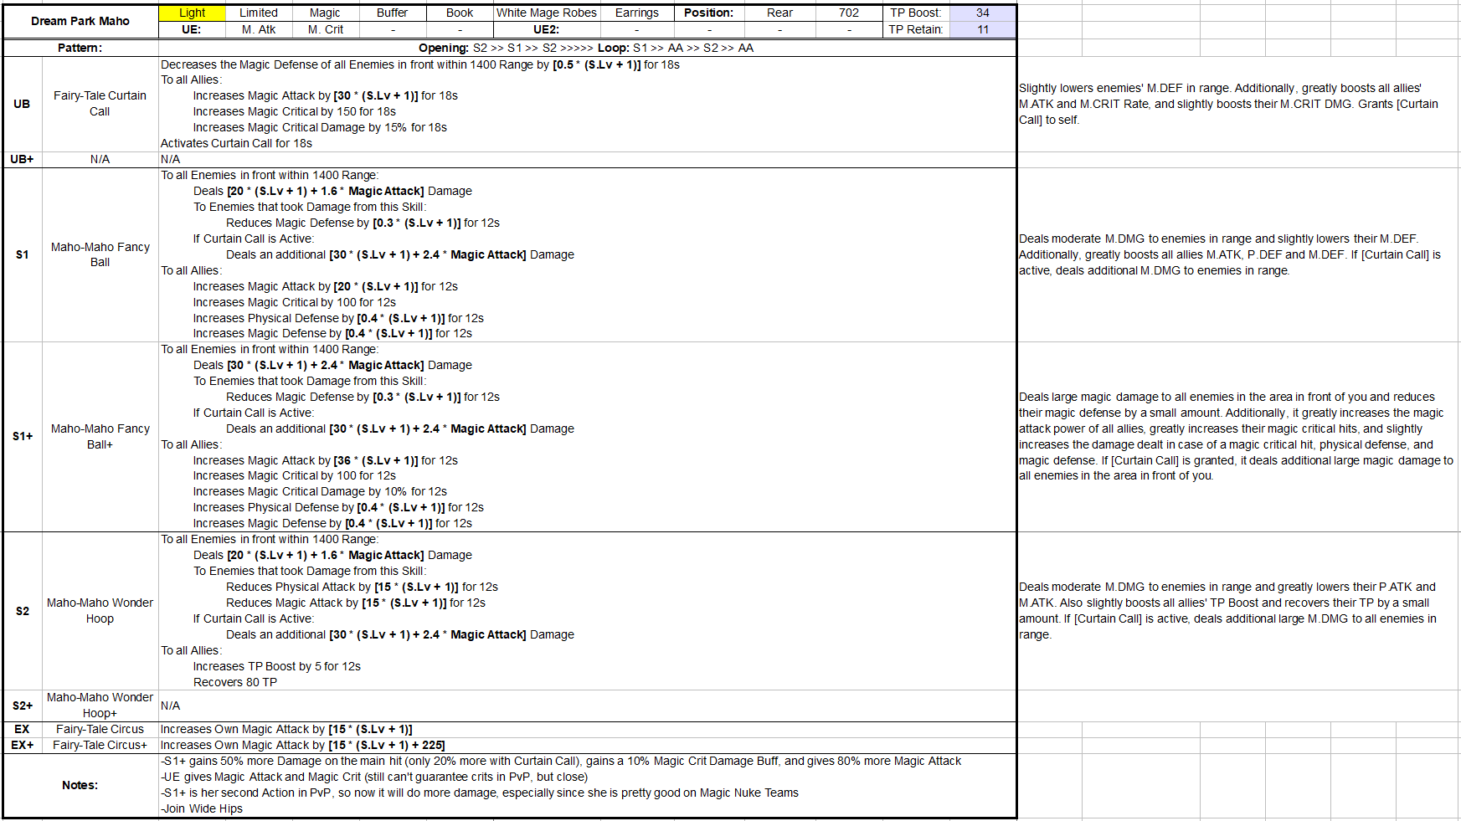Select "Increases TP Boost by 5 for 12s"
1461x821 pixels.
click(x=277, y=666)
